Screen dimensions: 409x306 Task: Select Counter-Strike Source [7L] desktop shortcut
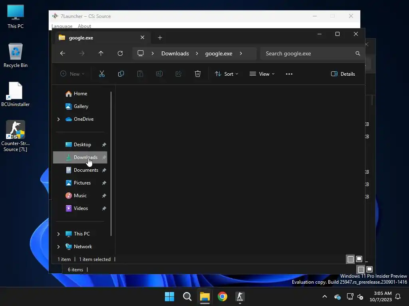[16, 136]
